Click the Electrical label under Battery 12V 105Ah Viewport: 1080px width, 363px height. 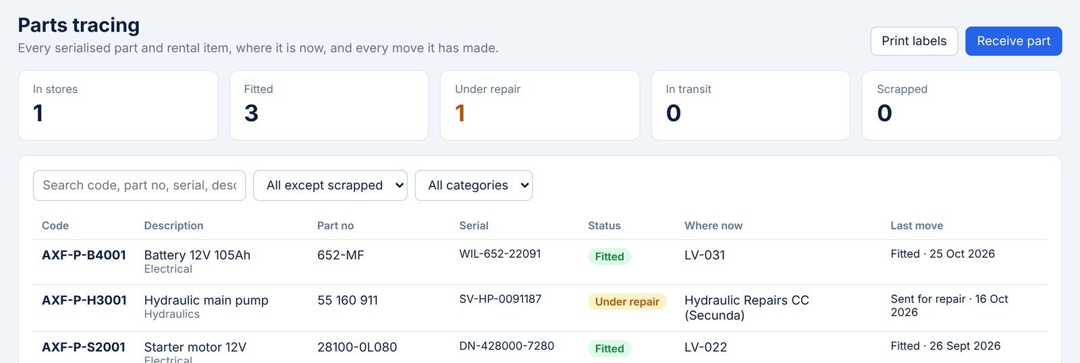(x=168, y=269)
